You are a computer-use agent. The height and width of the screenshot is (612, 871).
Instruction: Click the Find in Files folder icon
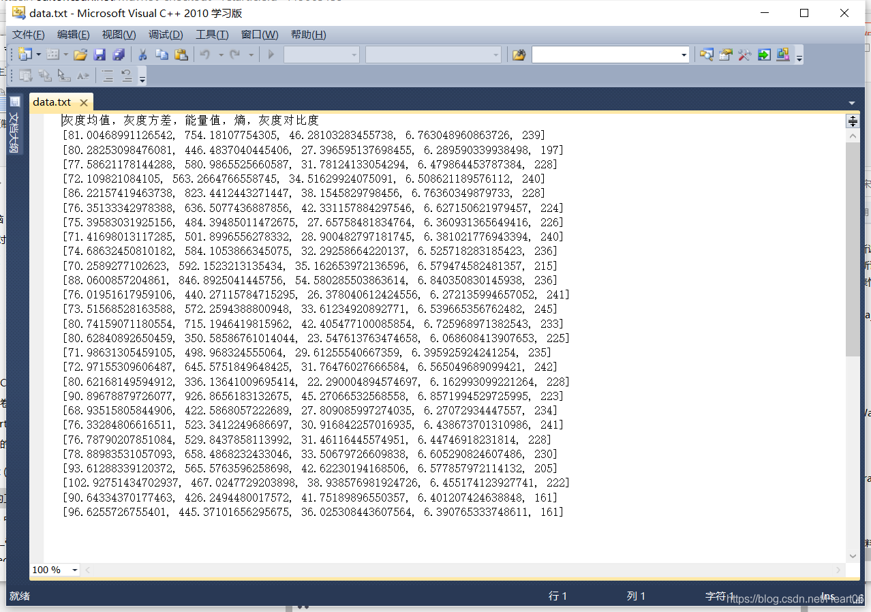pyautogui.click(x=519, y=55)
